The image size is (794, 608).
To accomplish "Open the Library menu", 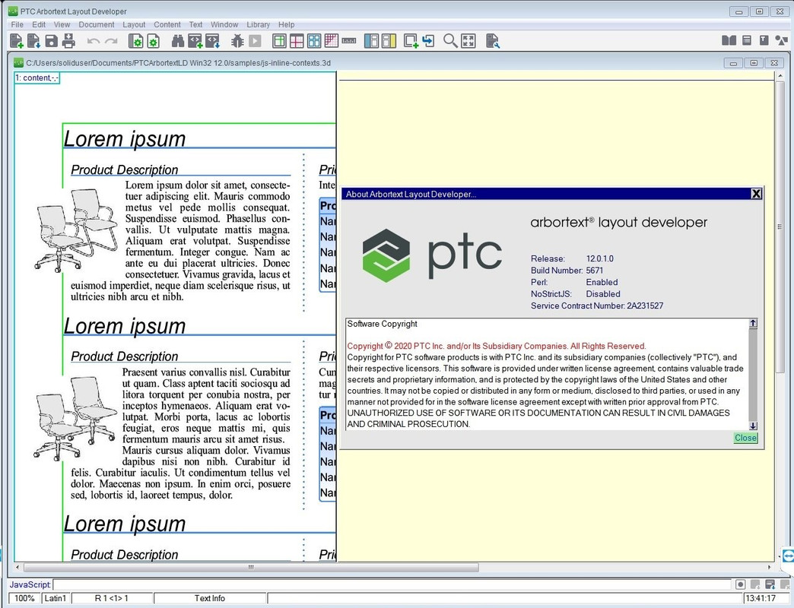I will (x=259, y=24).
